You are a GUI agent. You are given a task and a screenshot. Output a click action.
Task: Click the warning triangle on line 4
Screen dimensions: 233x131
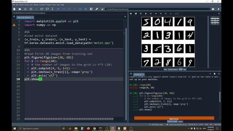click(14, 25)
